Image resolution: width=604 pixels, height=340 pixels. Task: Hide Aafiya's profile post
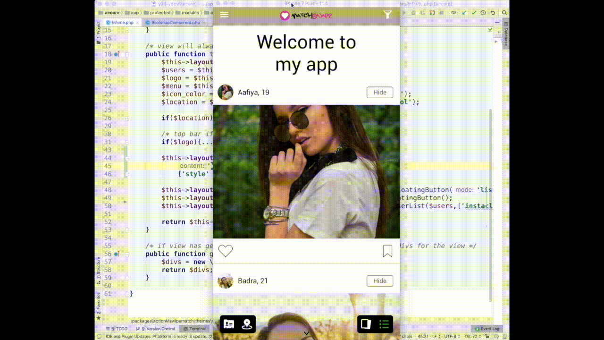tap(380, 93)
